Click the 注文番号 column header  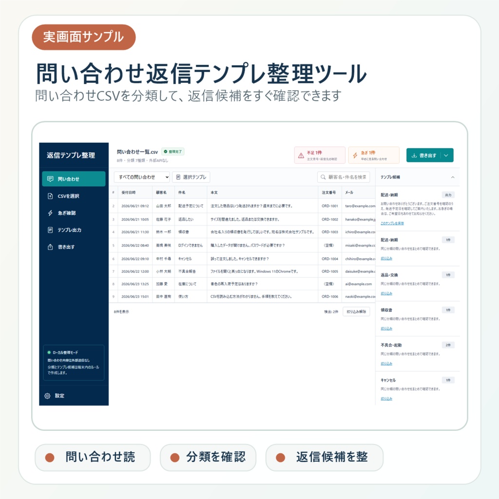[329, 192]
